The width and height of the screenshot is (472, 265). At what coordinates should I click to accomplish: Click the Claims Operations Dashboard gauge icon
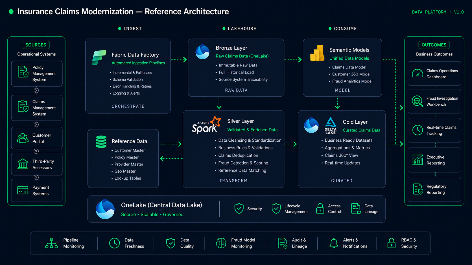click(x=418, y=73)
